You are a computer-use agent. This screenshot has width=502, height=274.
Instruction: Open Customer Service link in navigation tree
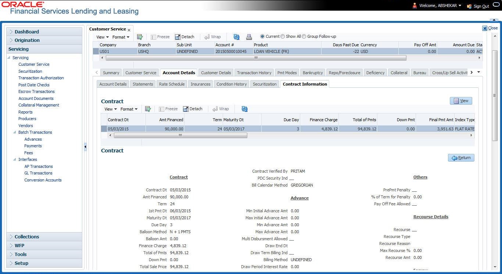pos(34,64)
